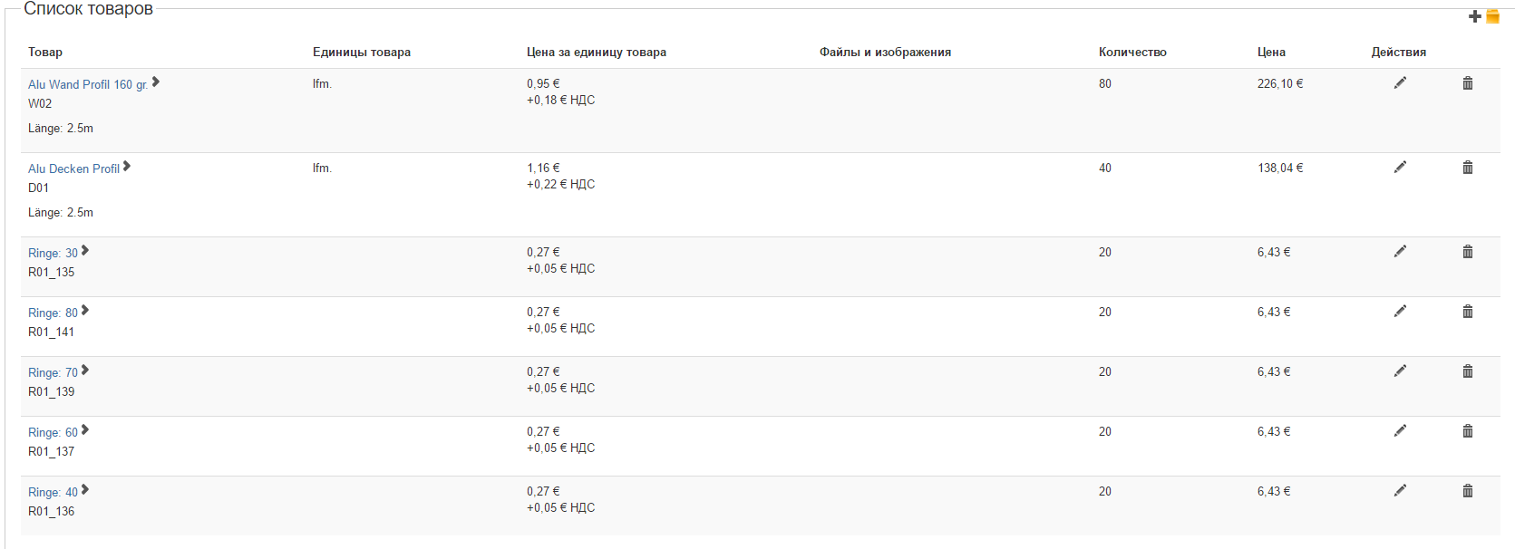
Task: Click the Товар column header
Action: coord(45,52)
